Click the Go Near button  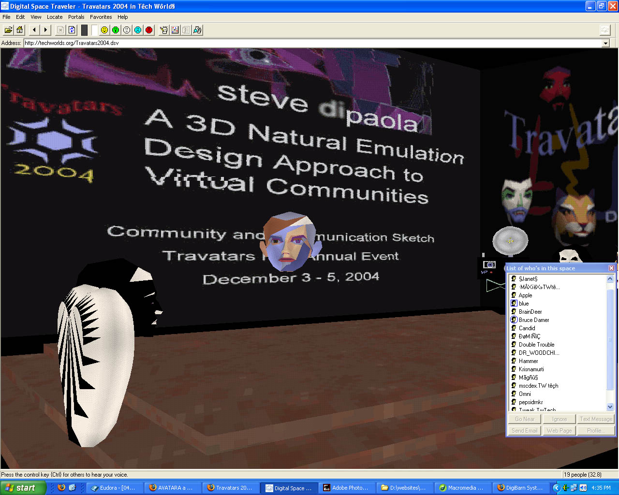525,419
